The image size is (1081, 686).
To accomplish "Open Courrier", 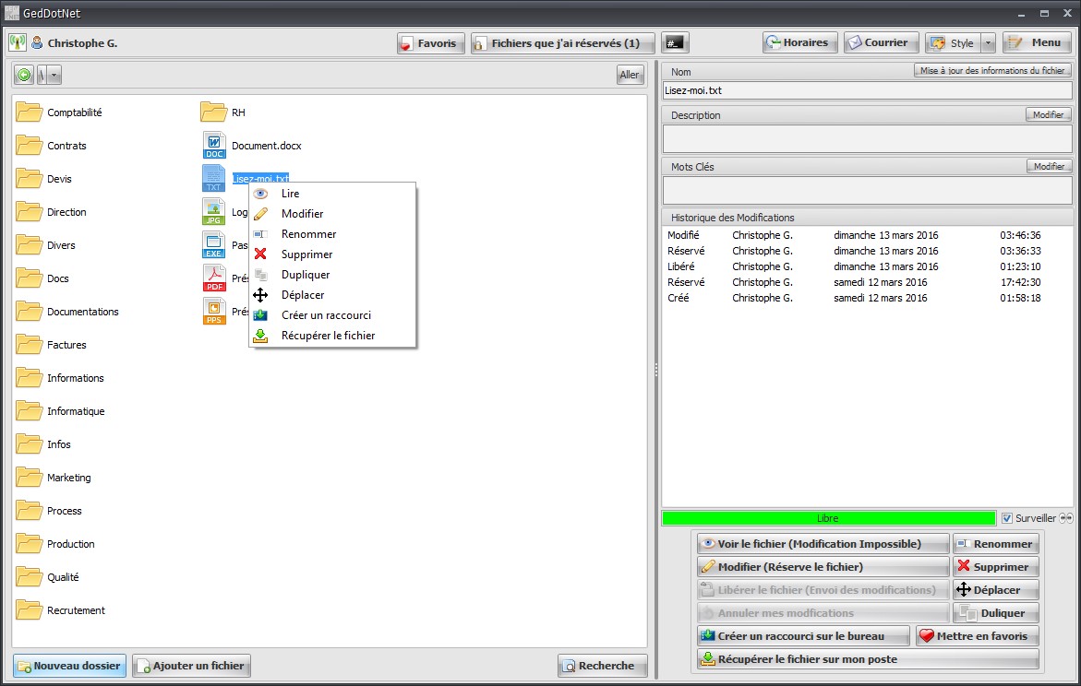I will [881, 42].
